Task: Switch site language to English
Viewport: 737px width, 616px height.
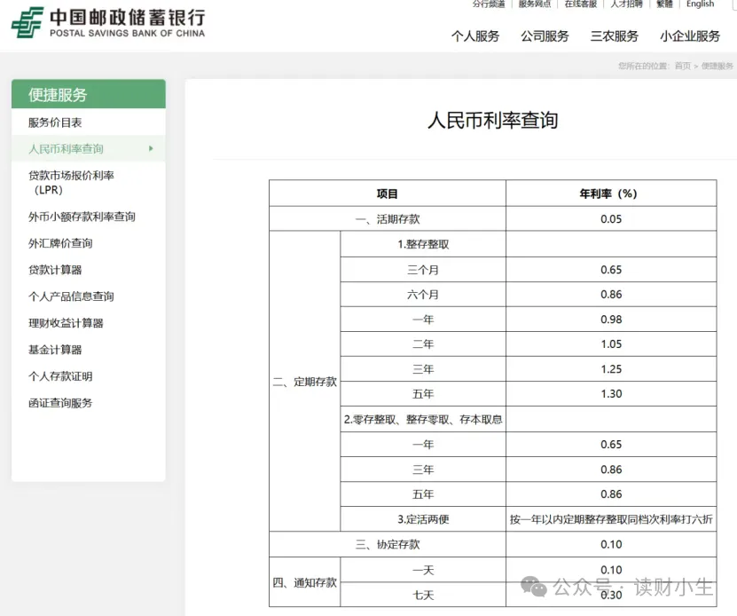Action: click(x=700, y=4)
